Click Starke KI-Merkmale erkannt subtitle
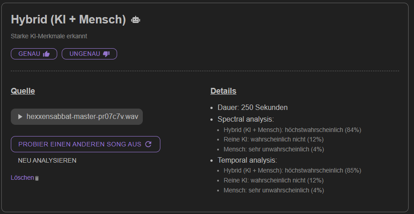414x214 pixels. (x=49, y=36)
